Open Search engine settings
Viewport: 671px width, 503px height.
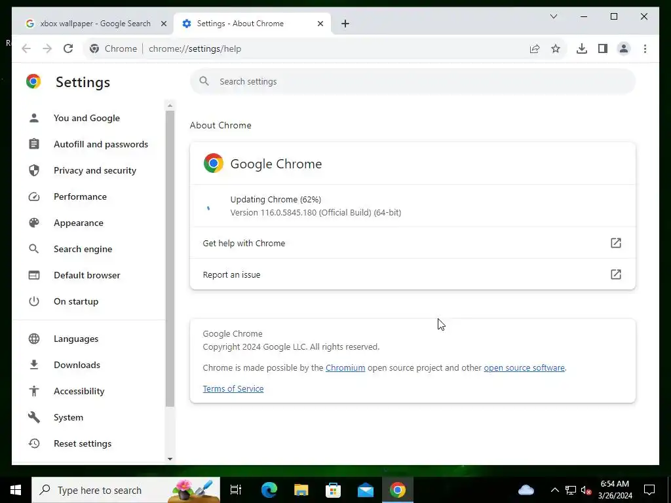pos(83,249)
